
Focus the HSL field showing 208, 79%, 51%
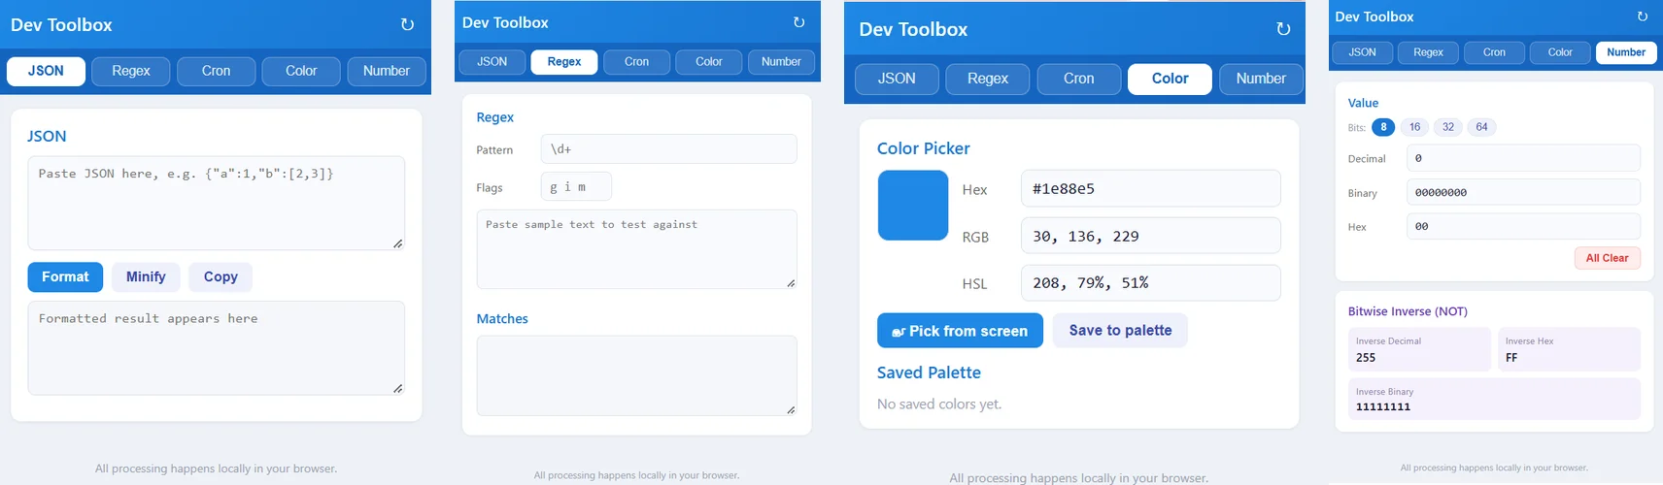[1150, 283]
